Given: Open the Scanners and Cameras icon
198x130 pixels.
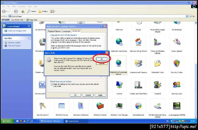Looking at the screenshot, I should tap(138, 63).
